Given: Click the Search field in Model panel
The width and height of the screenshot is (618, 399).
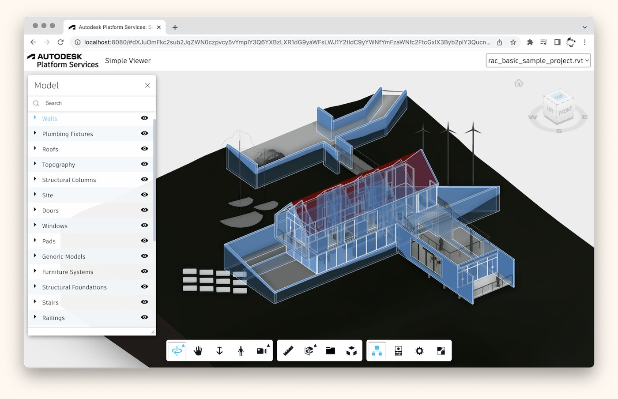Looking at the screenshot, I should pyautogui.click(x=92, y=103).
